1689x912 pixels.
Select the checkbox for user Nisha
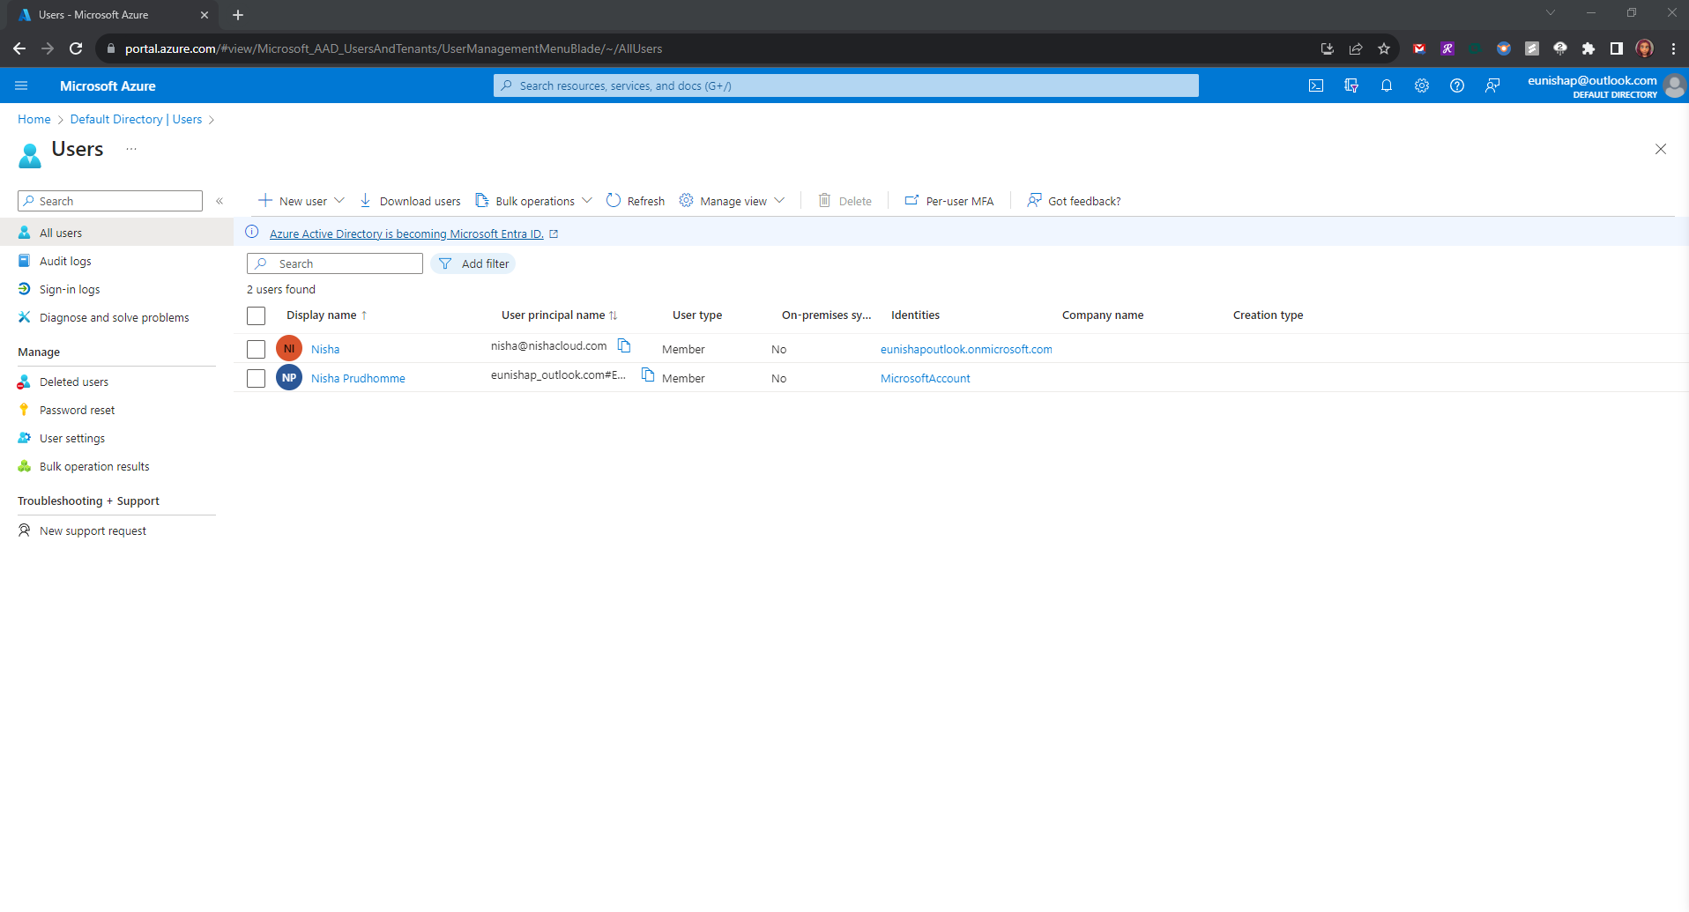pyautogui.click(x=256, y=349)
